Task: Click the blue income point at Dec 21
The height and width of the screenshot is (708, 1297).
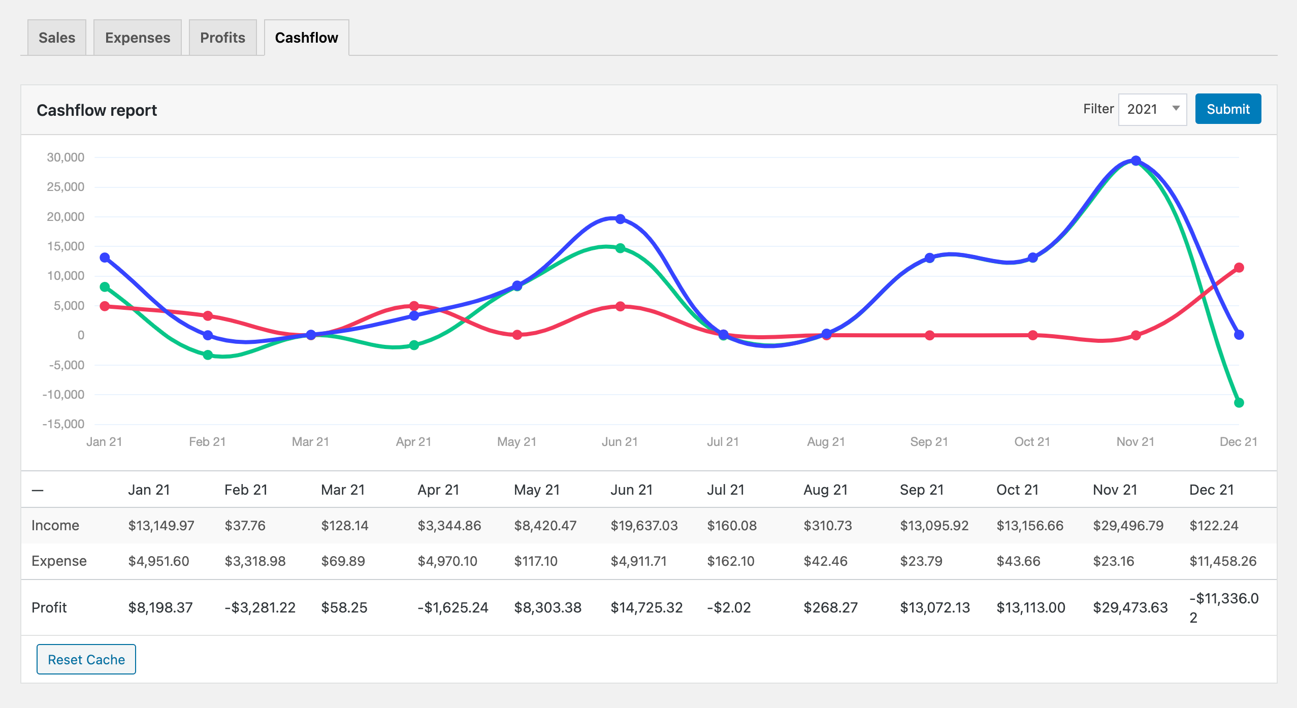Action: [x=1239, y=335]
